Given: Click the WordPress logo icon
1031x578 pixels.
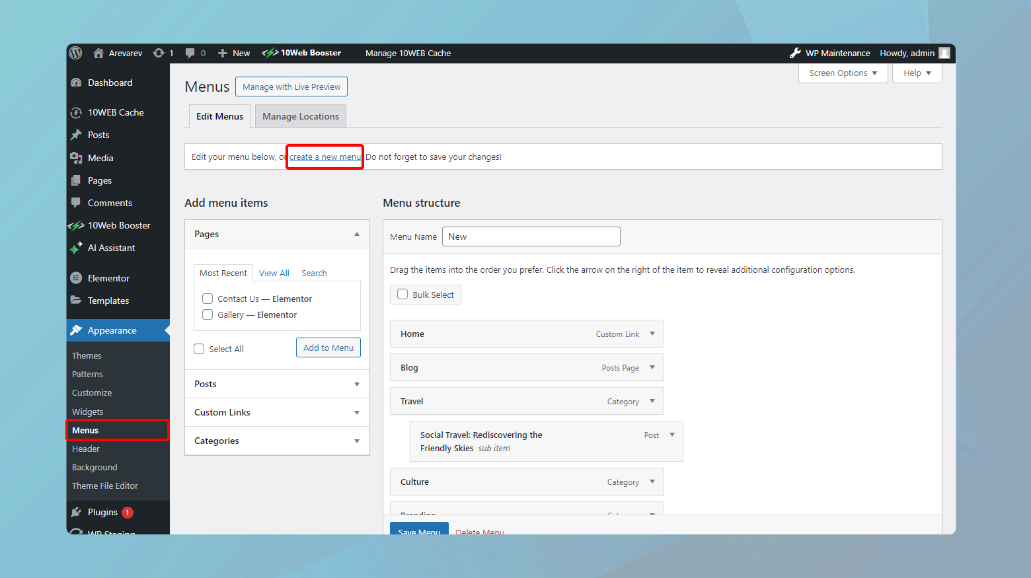Looking at the screenshot, I should coord(76,53).
